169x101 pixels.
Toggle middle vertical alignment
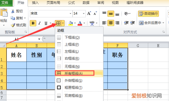coord(111,14)
